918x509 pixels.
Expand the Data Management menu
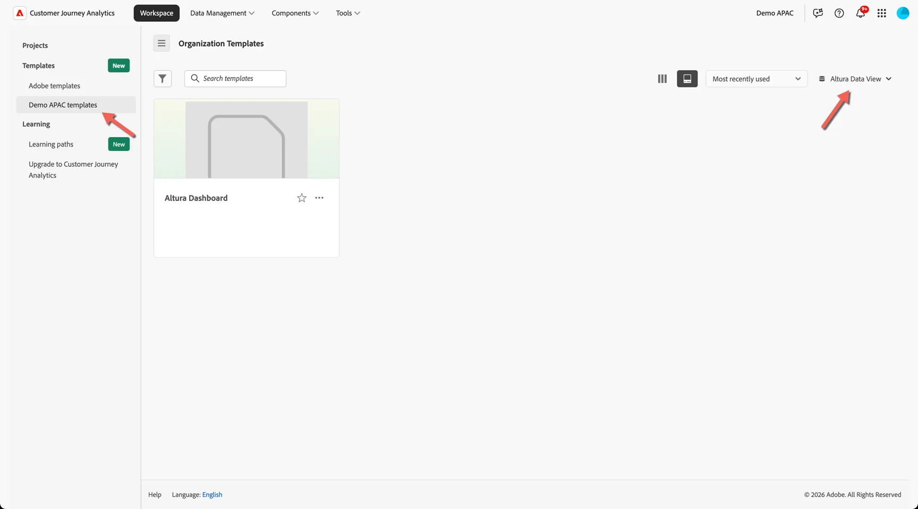coord(222,13)
